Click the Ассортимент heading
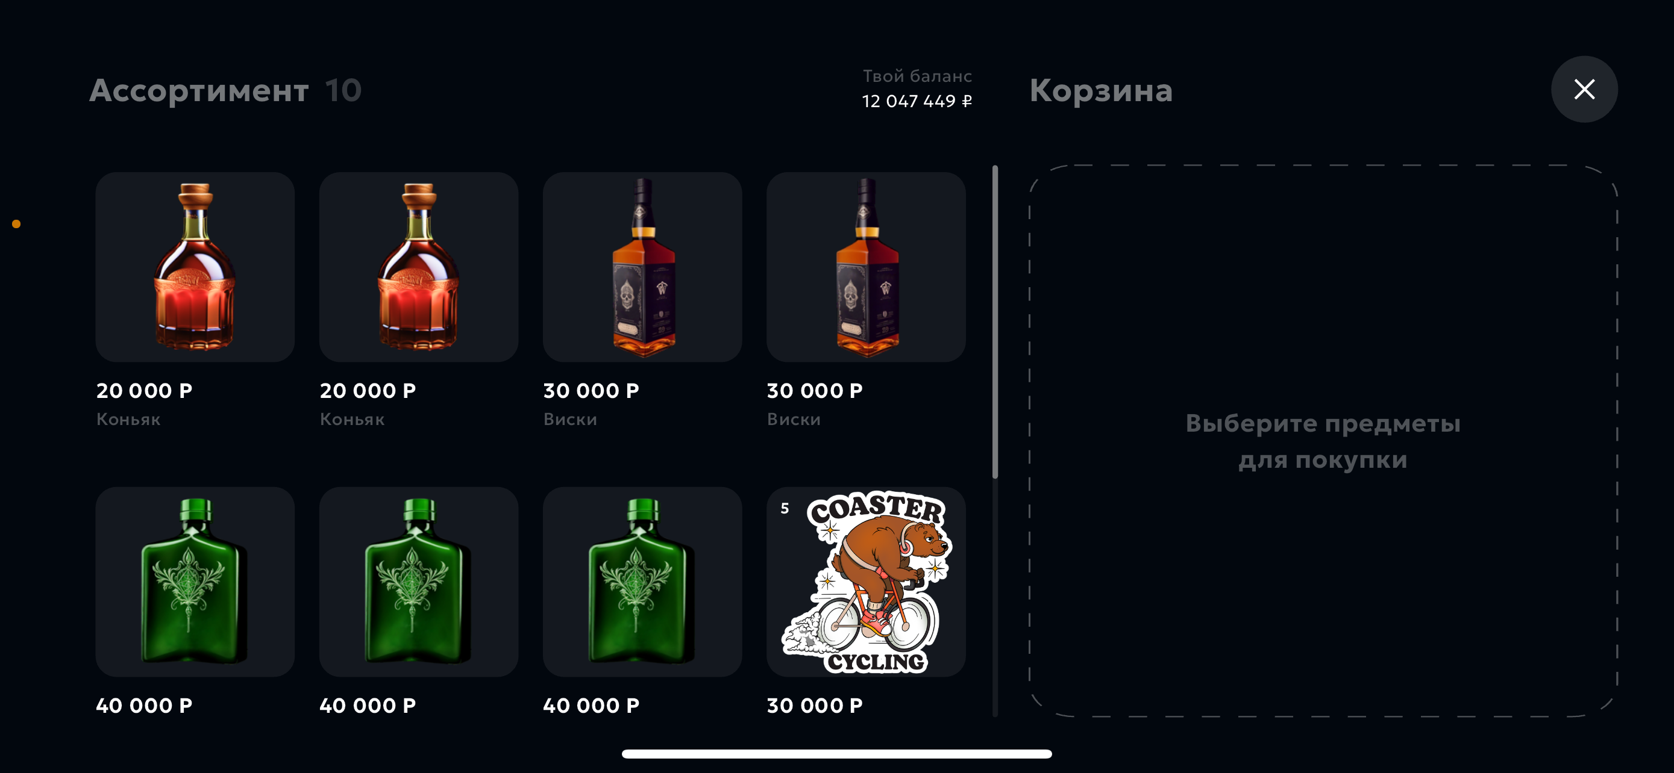The height and width of the screenshot is (773, 1674). 199,90
